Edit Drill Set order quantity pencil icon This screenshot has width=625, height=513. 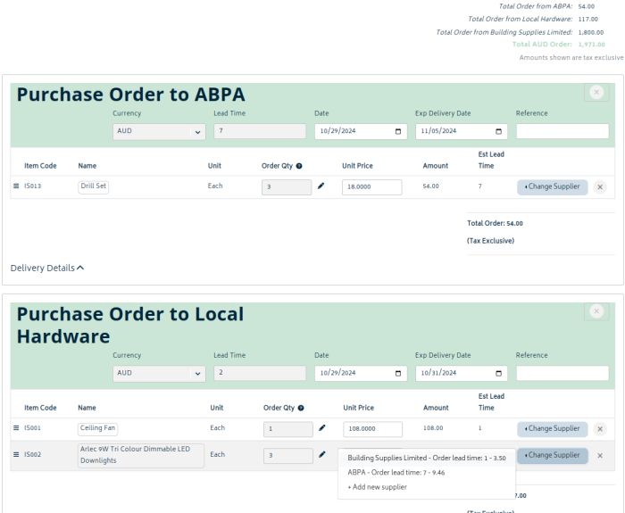[x=321, y=186]
